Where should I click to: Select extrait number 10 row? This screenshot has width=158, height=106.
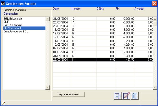(x=103, y=26)
